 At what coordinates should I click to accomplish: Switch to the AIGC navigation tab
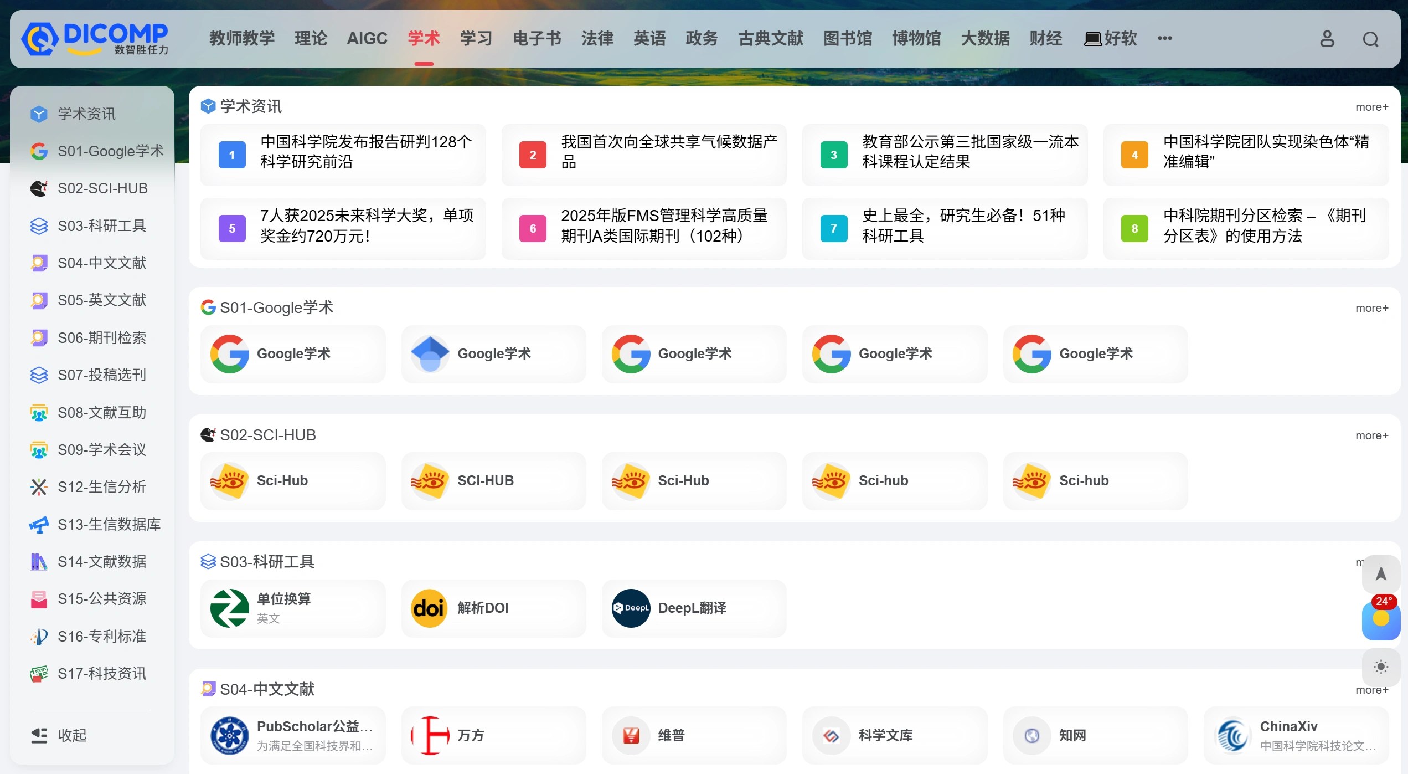point(367,38)
